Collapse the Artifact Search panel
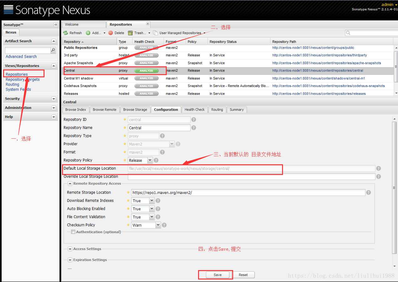The width and height of the screenshot is (398, 282). click(54, 41)
